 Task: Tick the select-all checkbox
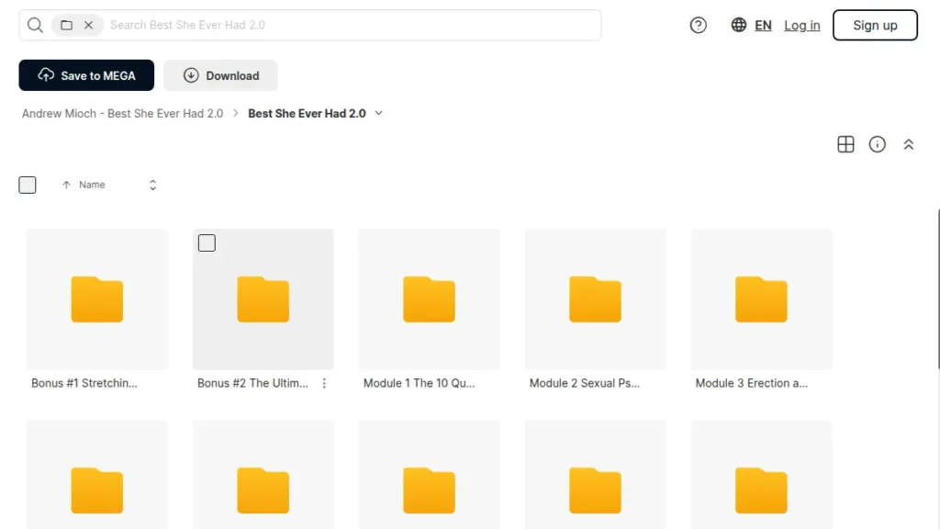(x=27, y=185)
